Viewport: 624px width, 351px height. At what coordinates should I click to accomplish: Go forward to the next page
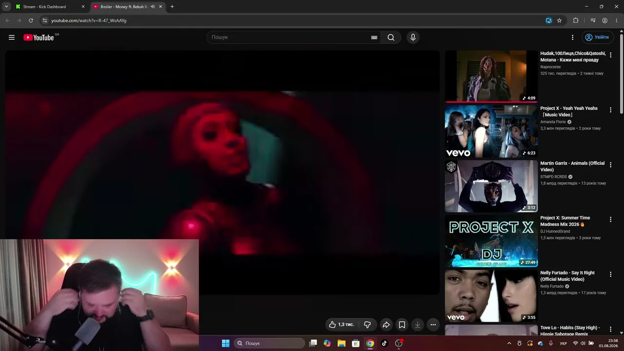point(19,20)
